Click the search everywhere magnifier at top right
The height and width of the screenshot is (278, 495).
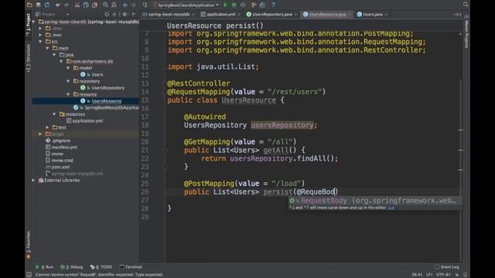[x=466, y=5]
